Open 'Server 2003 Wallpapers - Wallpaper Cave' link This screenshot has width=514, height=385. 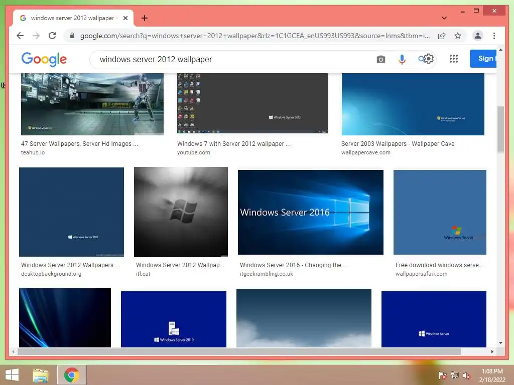(398, 144)
